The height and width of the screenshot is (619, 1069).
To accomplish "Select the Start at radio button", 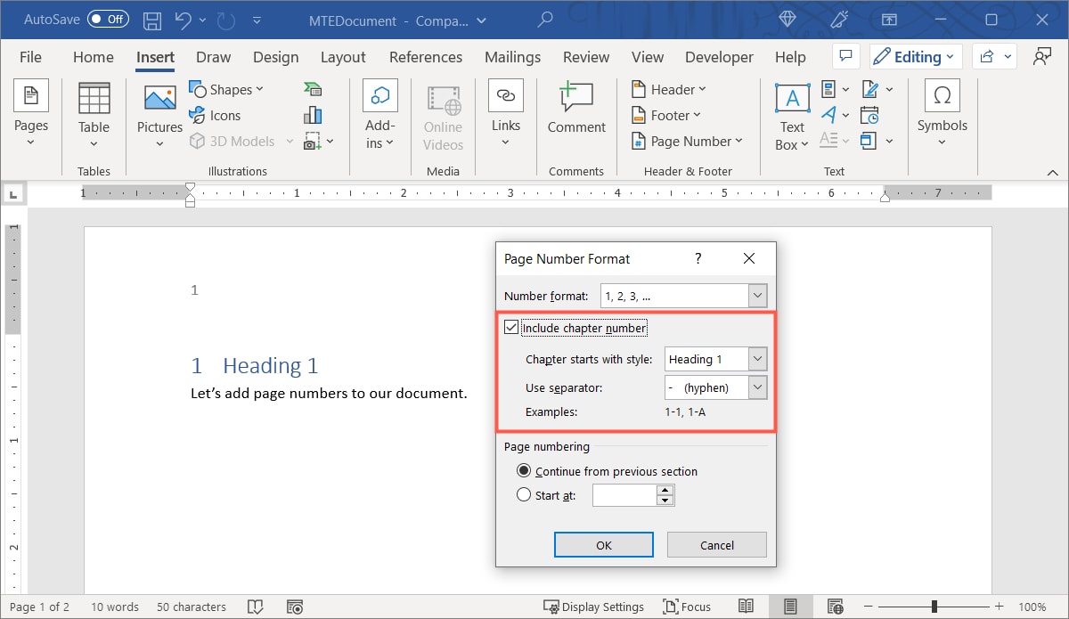I will pyautogui.click(x=524, y=494).
